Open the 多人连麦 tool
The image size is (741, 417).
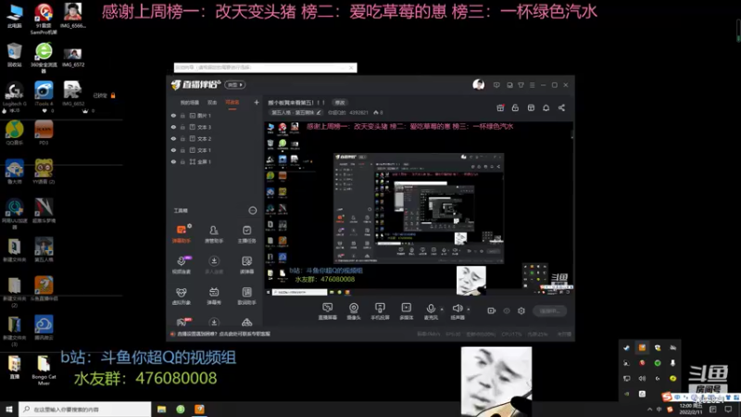click(214, 265)
